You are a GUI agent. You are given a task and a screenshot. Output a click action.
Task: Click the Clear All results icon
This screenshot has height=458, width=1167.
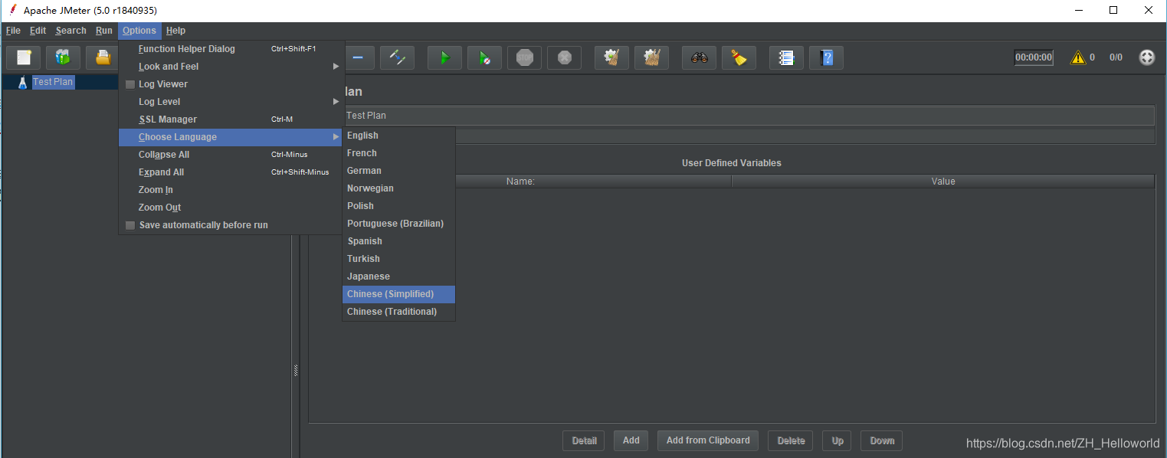[x=651, y=57]
